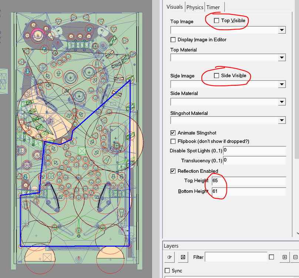
Task: Click the Bottom Height field showing 61
Action: tap(249, 191)
